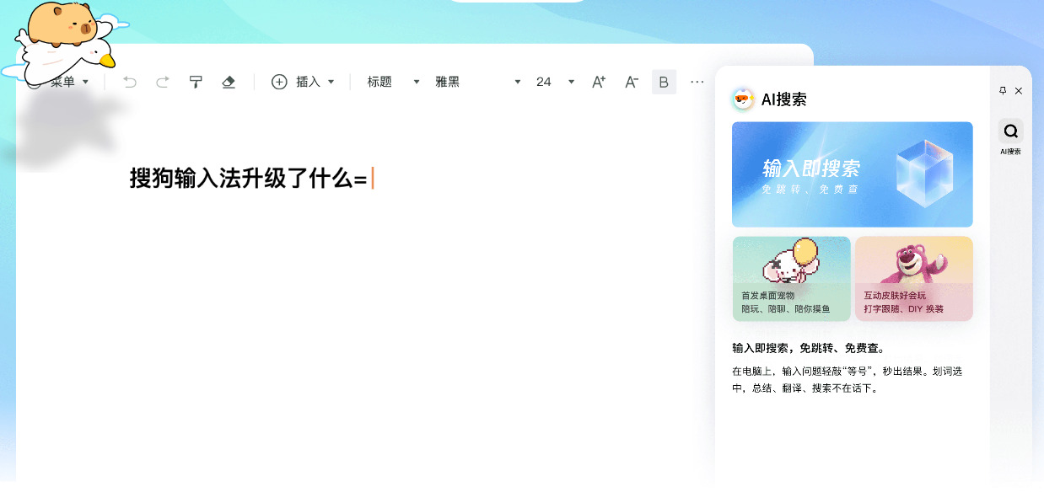Undo the last edit
The height and width of the screenshot is (503, 1044).
pyautogui.click(x=130, y=82)
